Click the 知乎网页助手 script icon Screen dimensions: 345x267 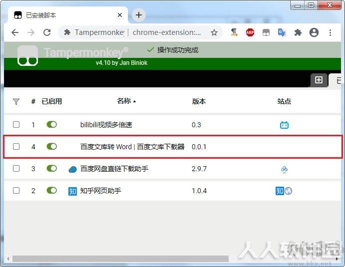(x=72, y=191)
